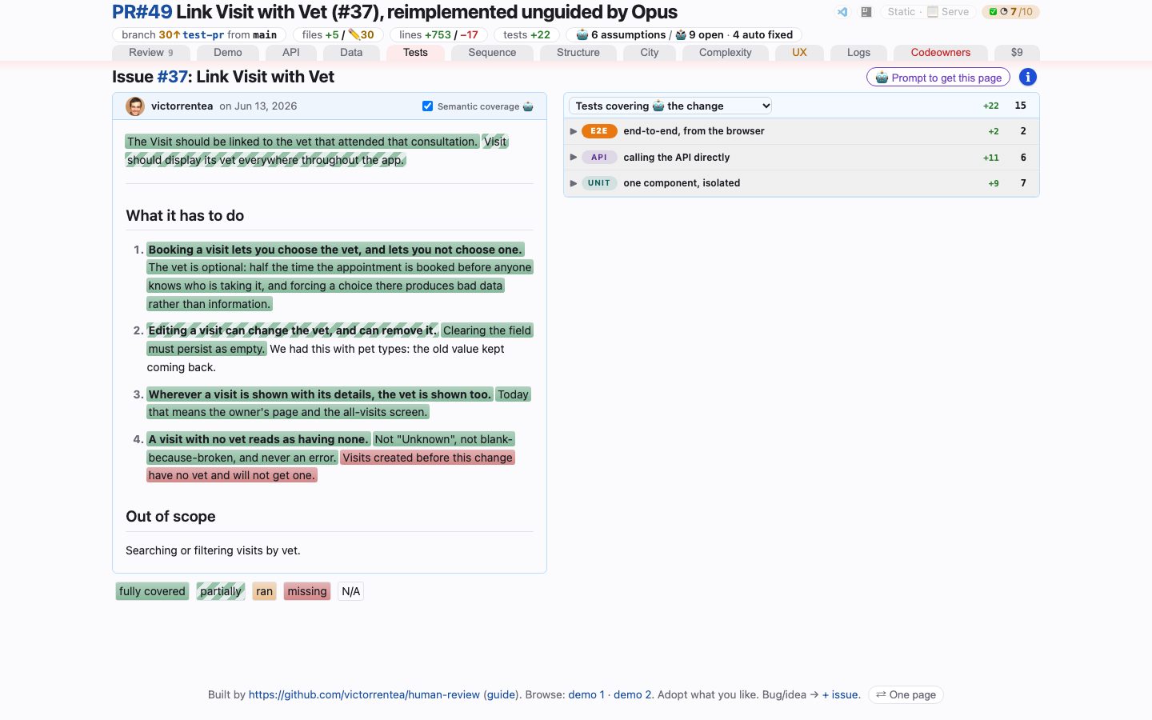Click the + issue link

[840, 694]
